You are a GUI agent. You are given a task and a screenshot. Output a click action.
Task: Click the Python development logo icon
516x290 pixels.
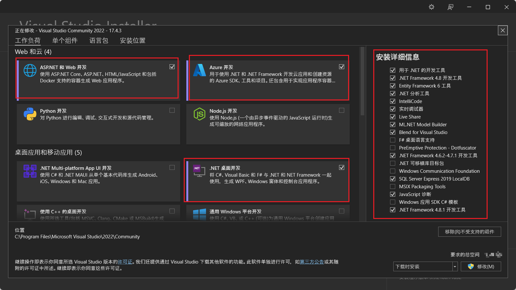[x=30, y=114]
